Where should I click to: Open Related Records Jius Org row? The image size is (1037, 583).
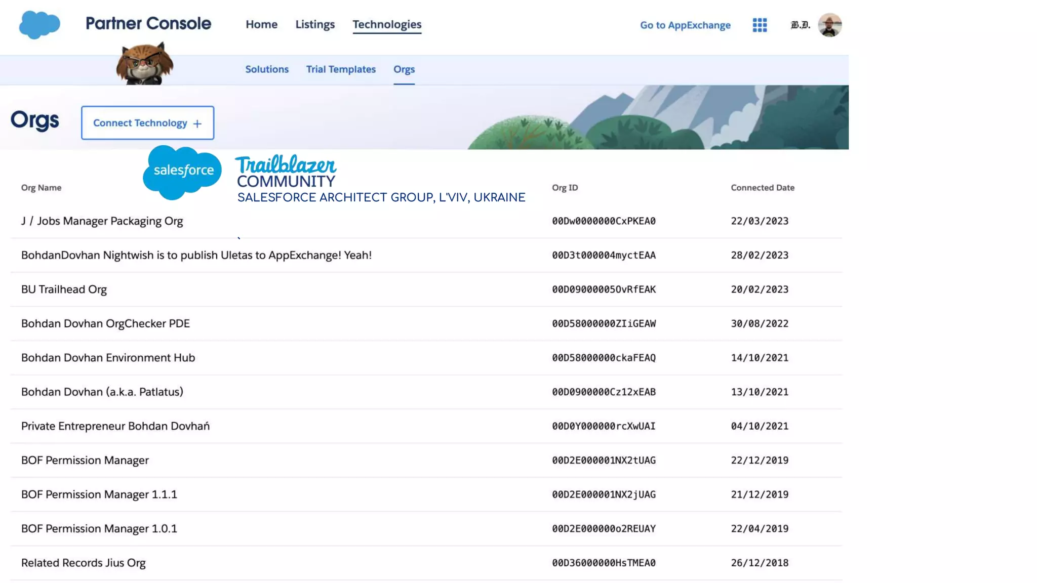(x=426, y=563)
